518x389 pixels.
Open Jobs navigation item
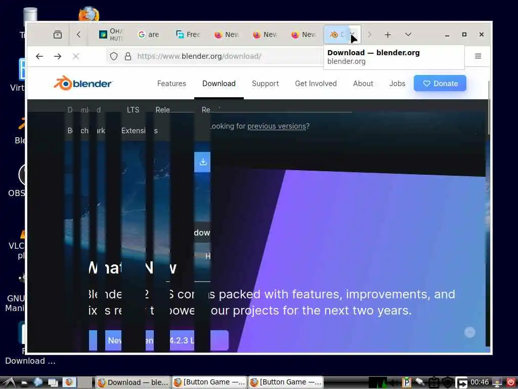pos(397,84)
